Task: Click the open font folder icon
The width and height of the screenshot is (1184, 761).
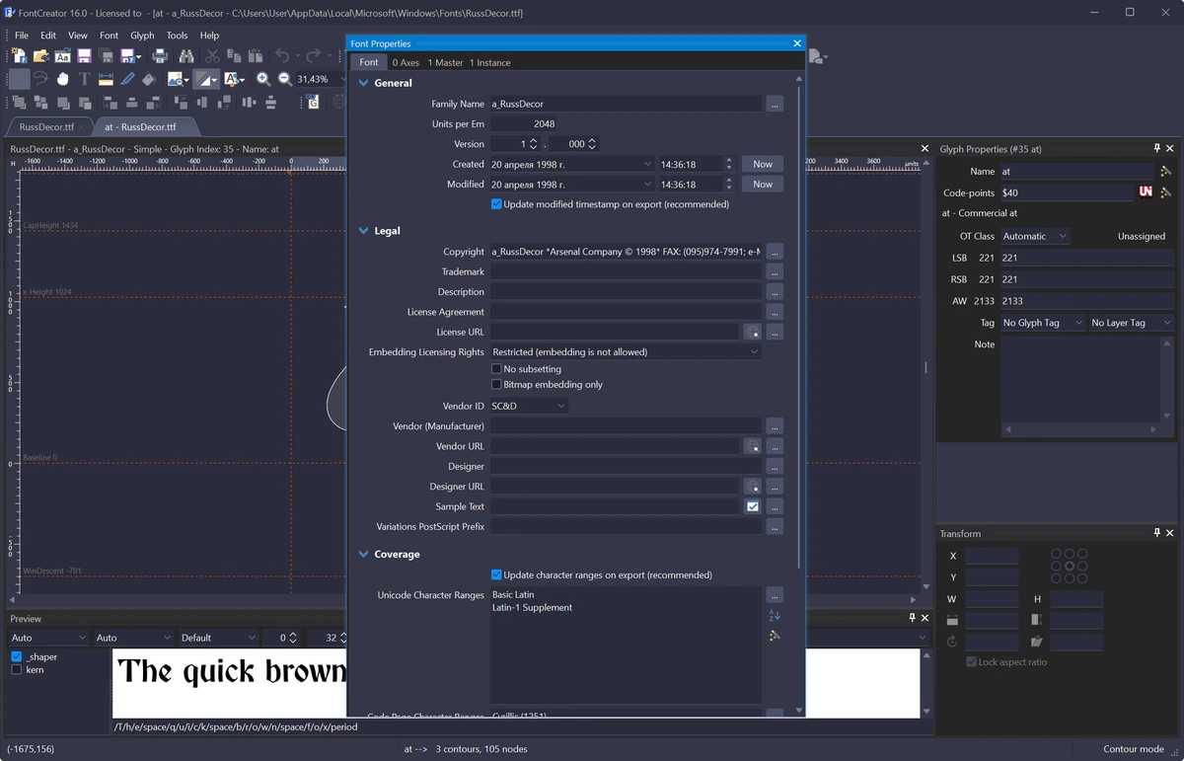Action: coord(40,56)
